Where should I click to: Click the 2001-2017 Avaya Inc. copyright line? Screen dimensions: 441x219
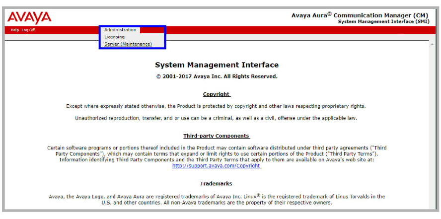pyautogui.click(x=217, y=76)
